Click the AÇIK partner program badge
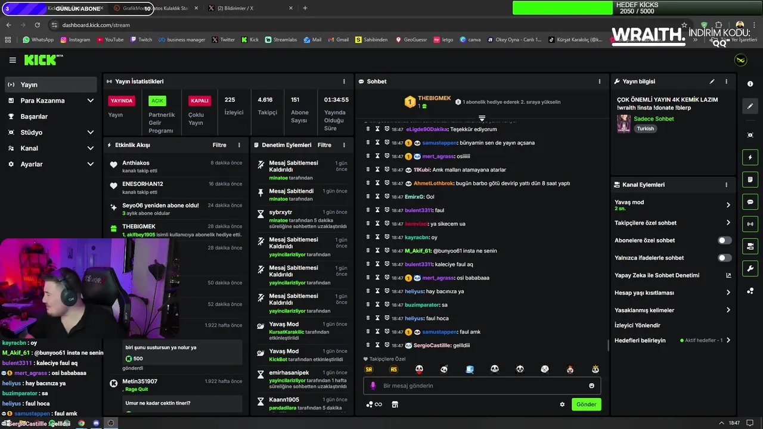Image resolution: width=763 pixels, height=429 pixels. tap(157, 101)
